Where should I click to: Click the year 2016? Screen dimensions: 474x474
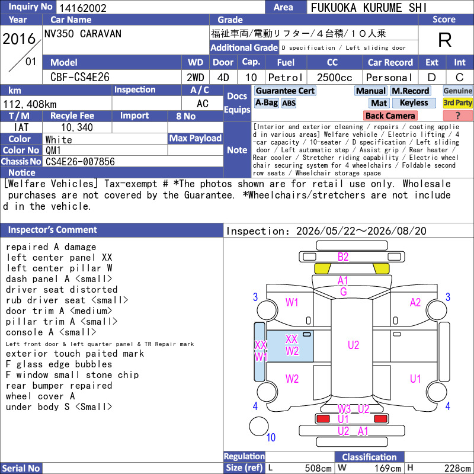(19, 39)
